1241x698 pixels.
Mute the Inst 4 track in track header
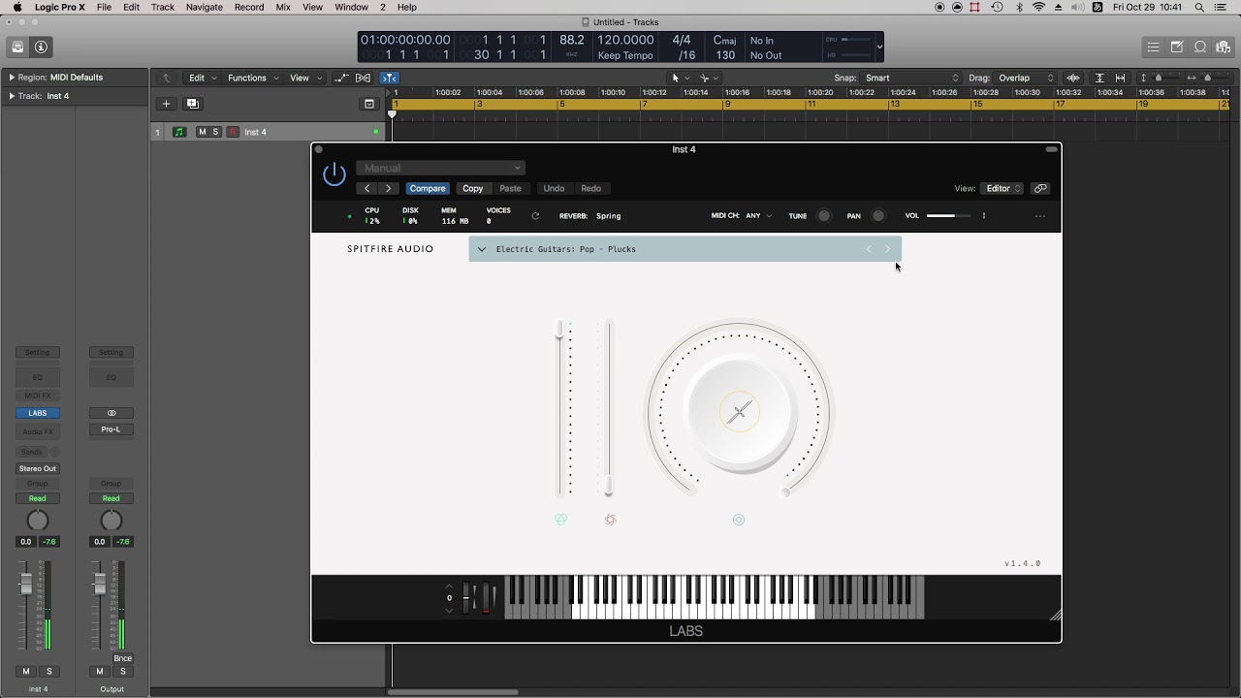(x=202, y=132)
